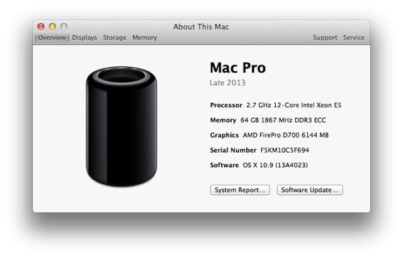Click graphics value 'AMD FirePro D700 6144 MB'

pyautogui.click(x=285, y=135)
